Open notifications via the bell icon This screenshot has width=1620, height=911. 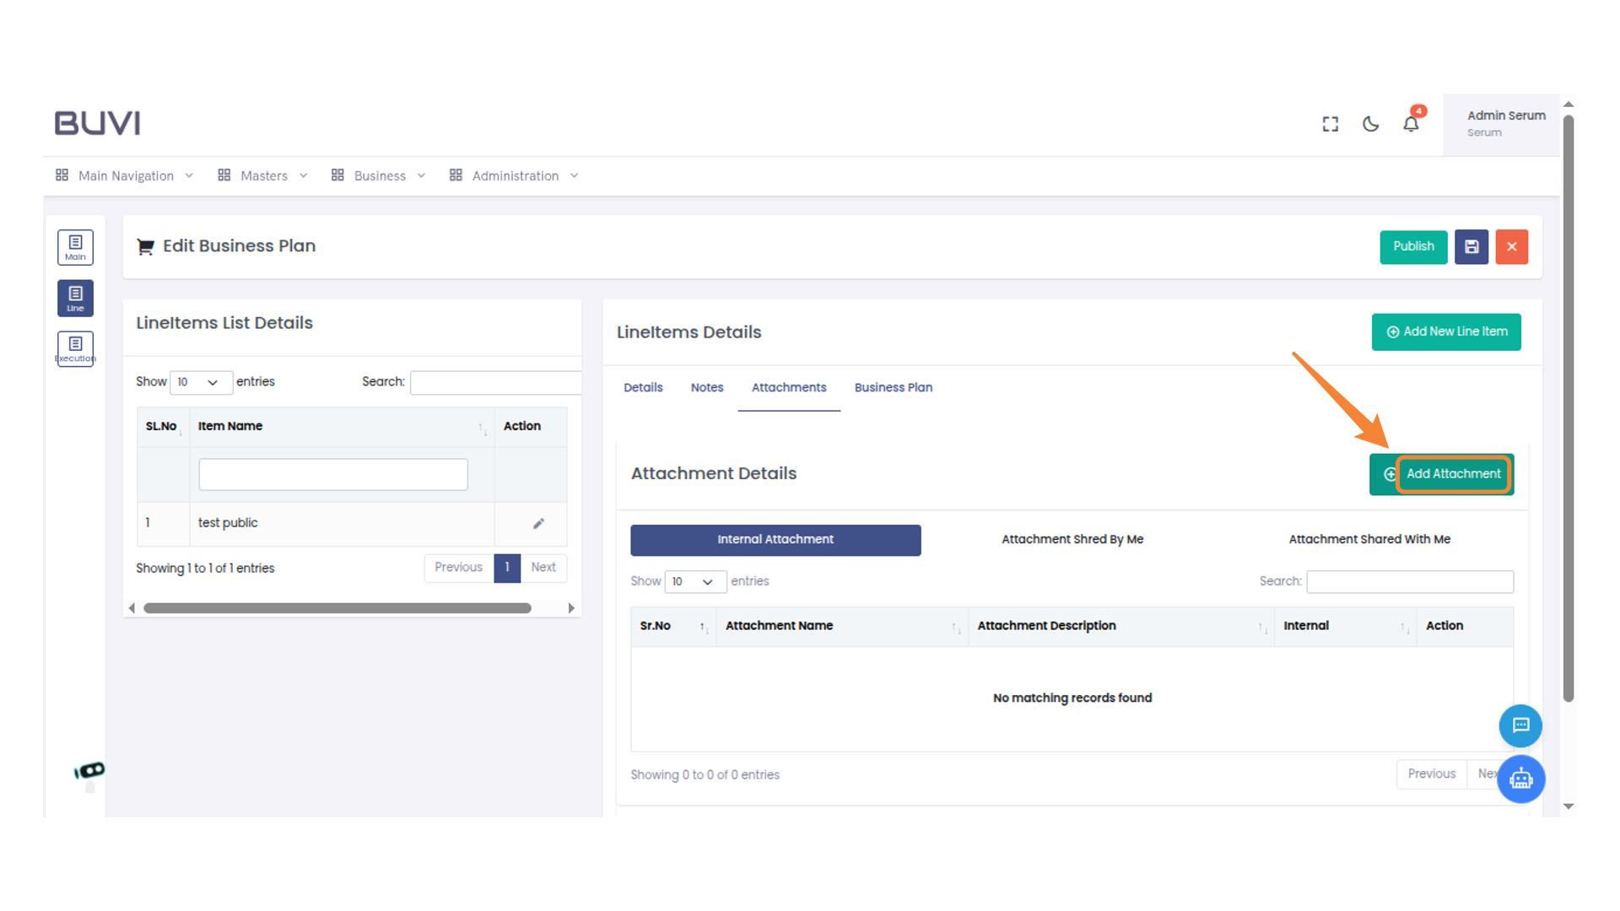[1410, 123]
